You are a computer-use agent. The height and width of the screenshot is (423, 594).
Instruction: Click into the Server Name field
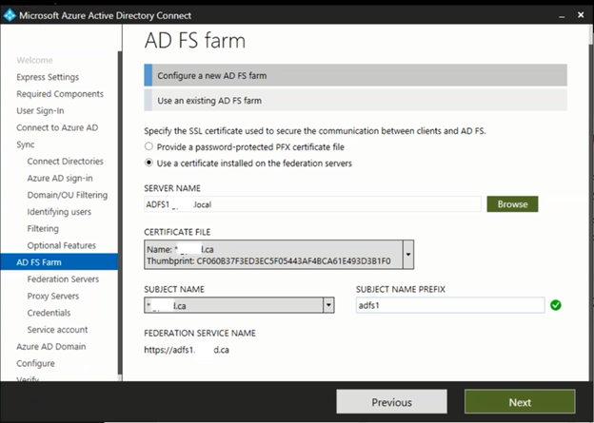(312, 204)
